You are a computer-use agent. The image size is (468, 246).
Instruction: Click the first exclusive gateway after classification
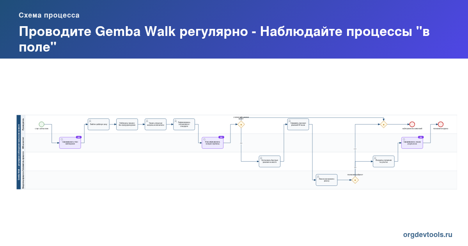[241, 125]
